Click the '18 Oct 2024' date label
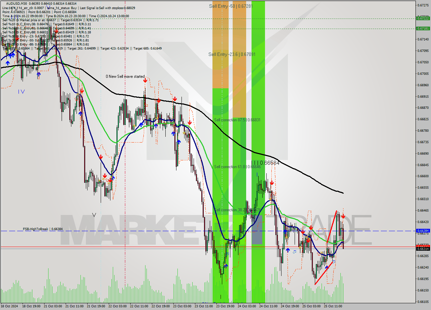 tap(9, 306)
